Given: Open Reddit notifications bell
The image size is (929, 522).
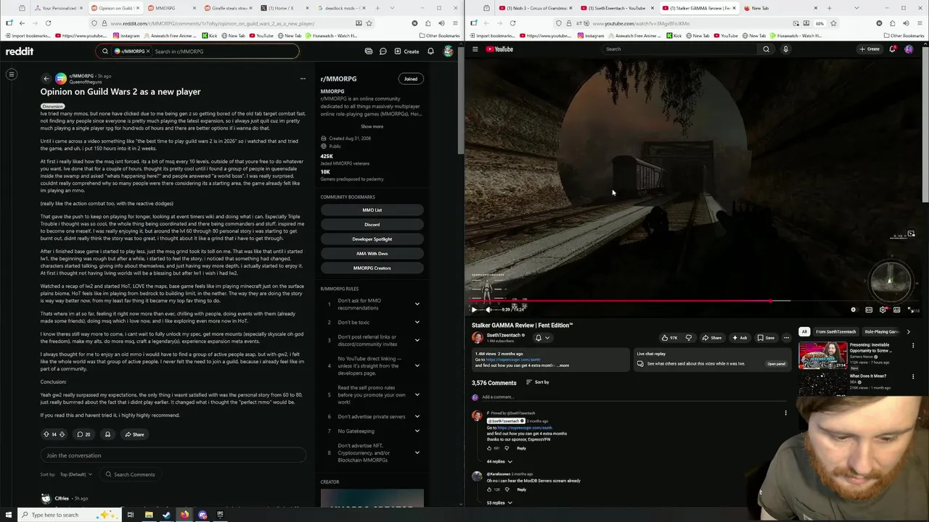Looking at the screenshot, I should click(430, 51).
